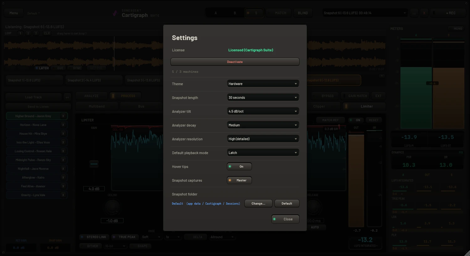The width and height of the screenshot is (470, 256).
Task: Remove Nightfall - Jace Monroe track
Action: [x=63, y=169]
